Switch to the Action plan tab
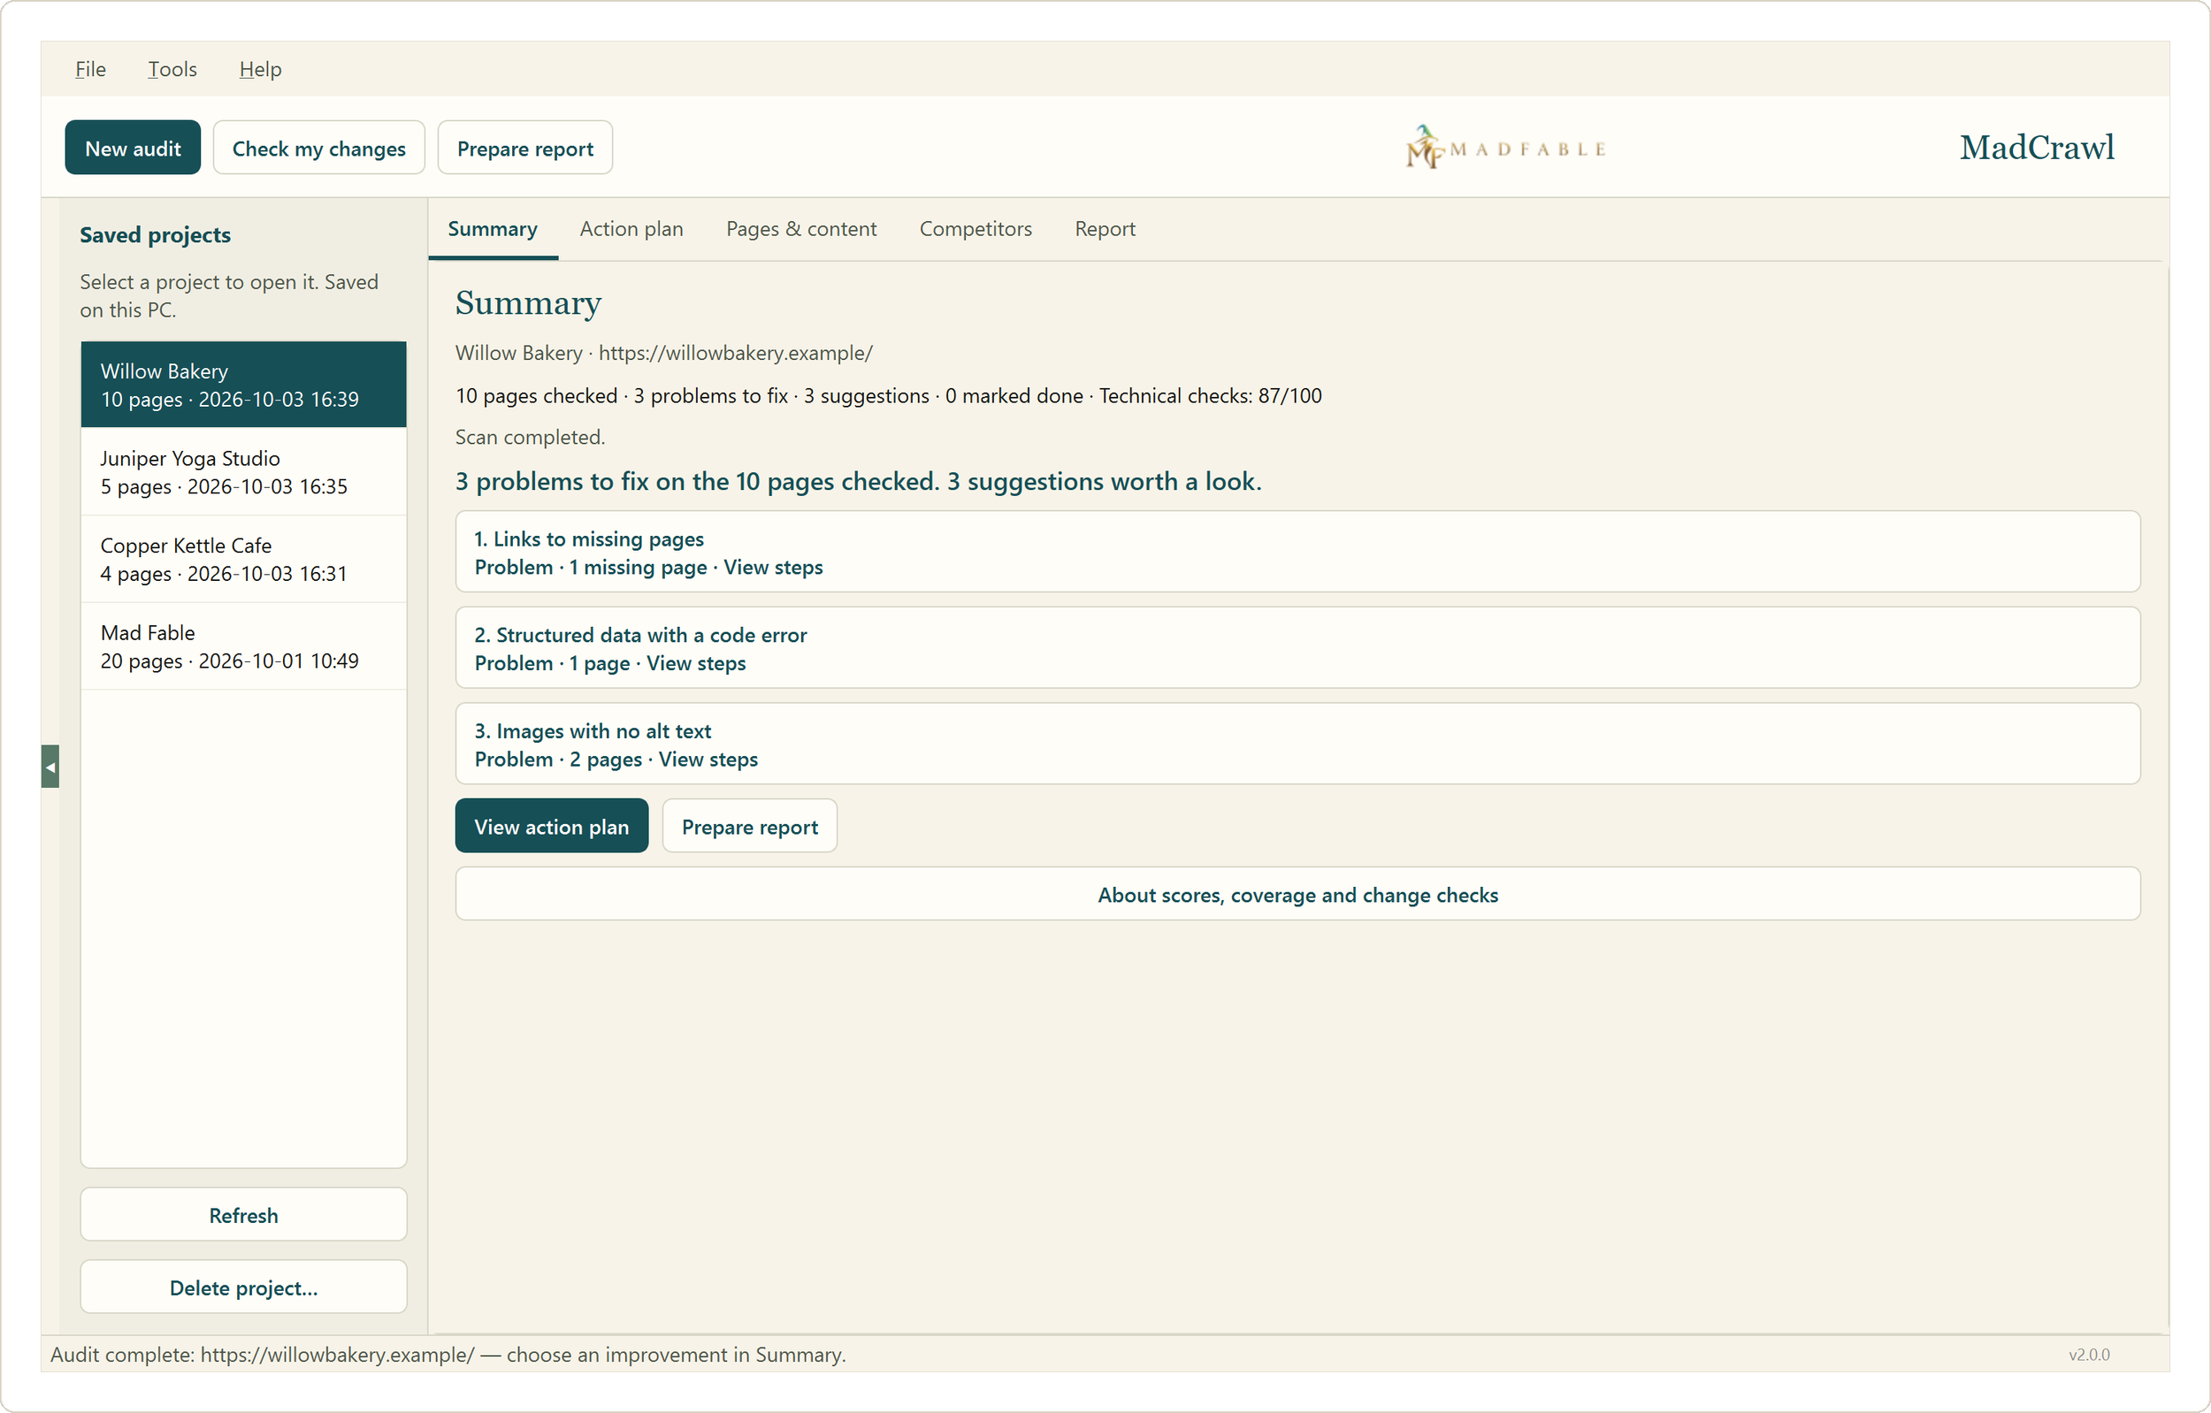Image resolution: width=2211 pixels, height=1413 pixels. tap(631, 229)
